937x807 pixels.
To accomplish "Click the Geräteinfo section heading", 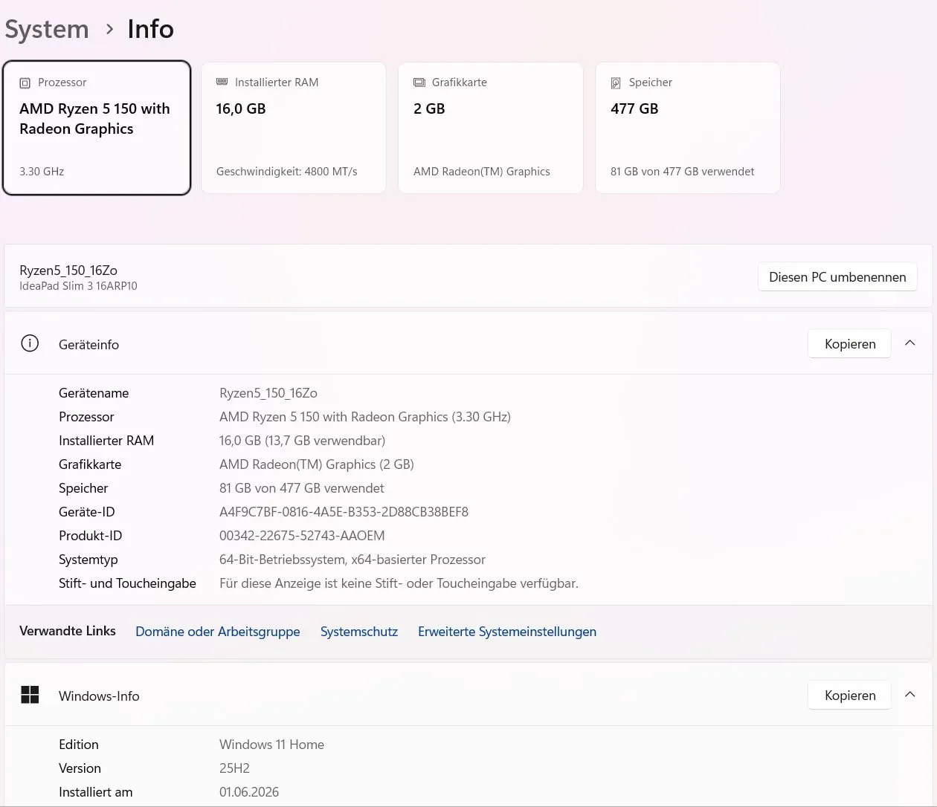I will [x=88, y=345].
